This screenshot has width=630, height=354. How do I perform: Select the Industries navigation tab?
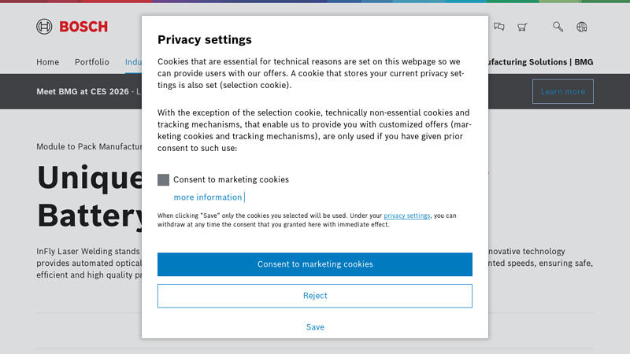pos(133,62)
